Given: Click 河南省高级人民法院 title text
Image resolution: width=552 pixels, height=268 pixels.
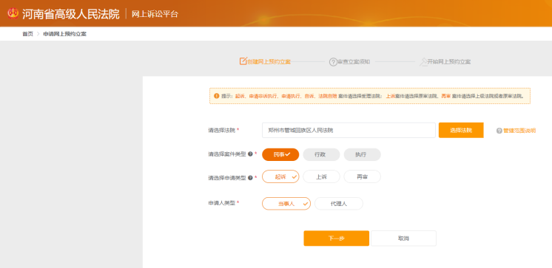Looking at the screenshot, I should pos(71,14).
